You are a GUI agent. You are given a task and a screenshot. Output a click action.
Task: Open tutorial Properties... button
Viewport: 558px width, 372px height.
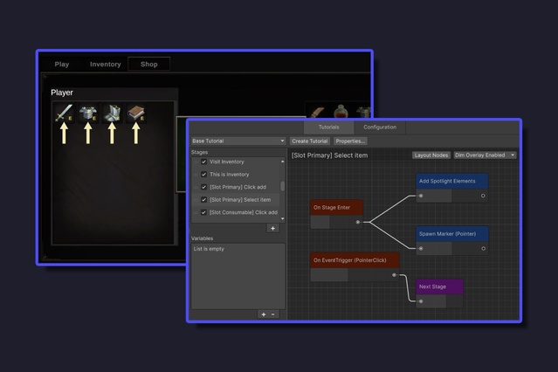[350, 141]
